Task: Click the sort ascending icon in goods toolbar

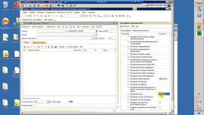Action: pos(49,47)
